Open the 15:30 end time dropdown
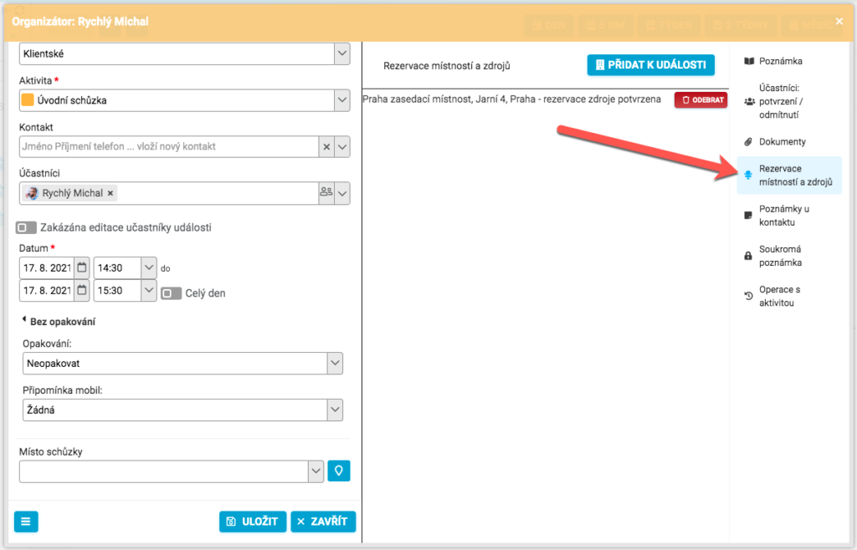 coord(149,290)
